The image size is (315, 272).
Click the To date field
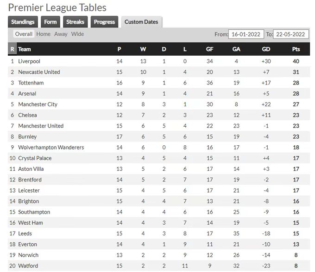pos(290,34)
